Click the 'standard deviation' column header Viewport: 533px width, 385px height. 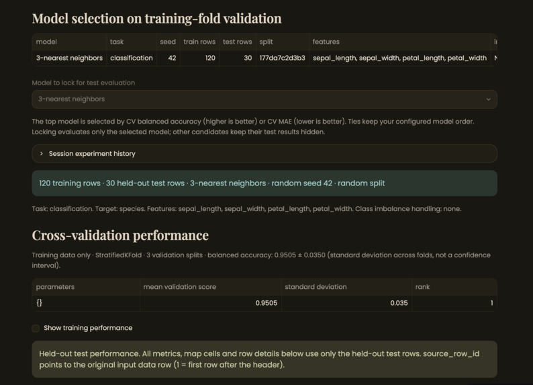pyautogui.click(x=346, y=287)
